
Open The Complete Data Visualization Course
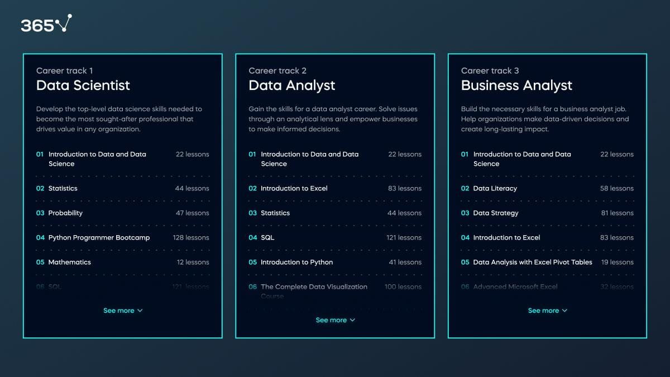pyautogui.click(x=314, y=291)
